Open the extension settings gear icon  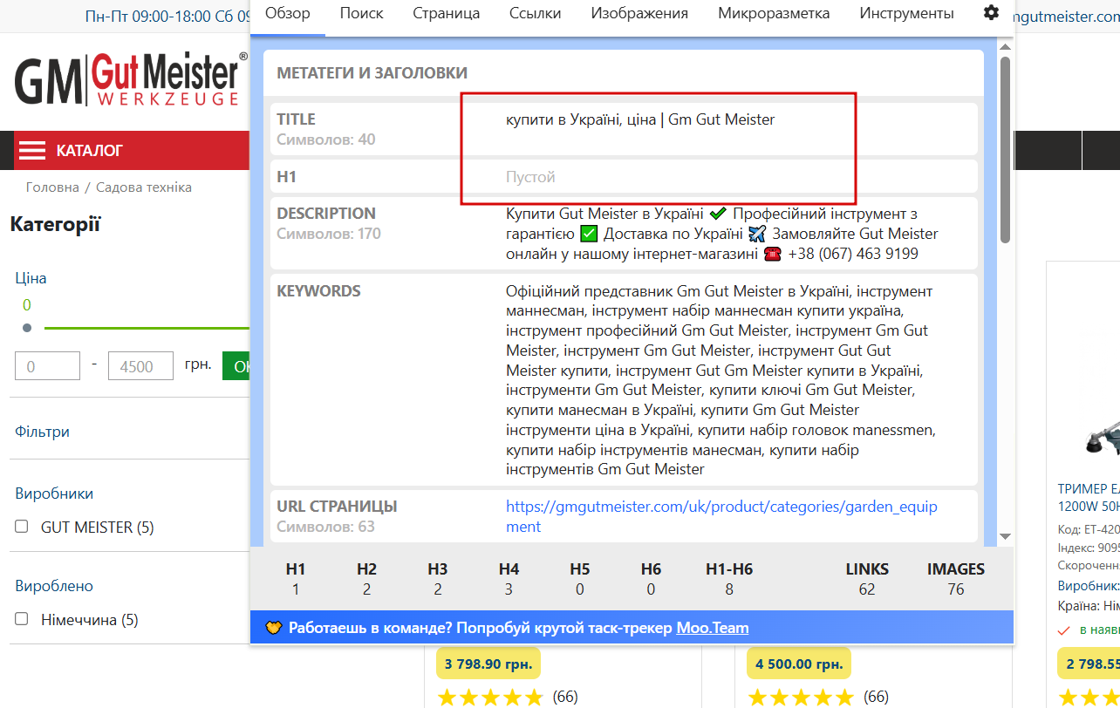tap(991, 13)
